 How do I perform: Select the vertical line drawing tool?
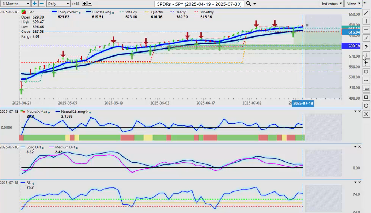[366, 21]
